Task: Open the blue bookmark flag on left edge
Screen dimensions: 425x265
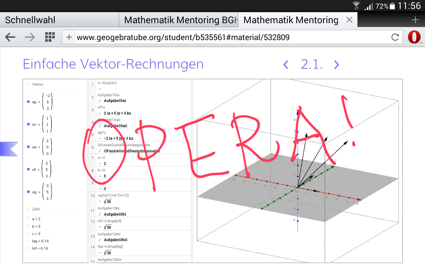Action: coord(8,149)
